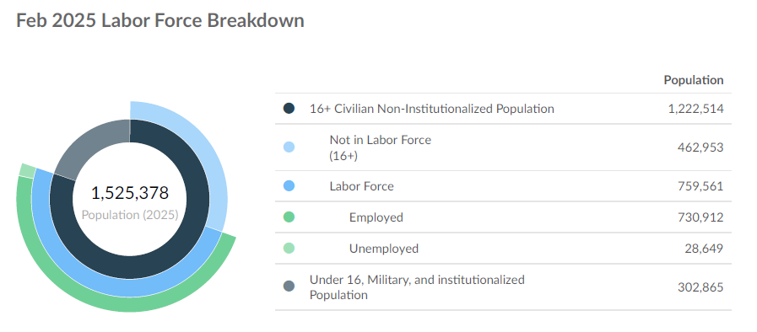The image size is (757, 332).
Task: Click the Not in Labor Force (16+) label
Action: point(381,147)
